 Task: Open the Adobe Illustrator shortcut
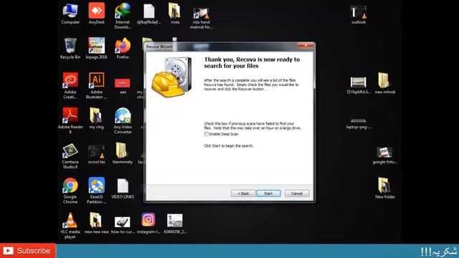pos(96,85)
